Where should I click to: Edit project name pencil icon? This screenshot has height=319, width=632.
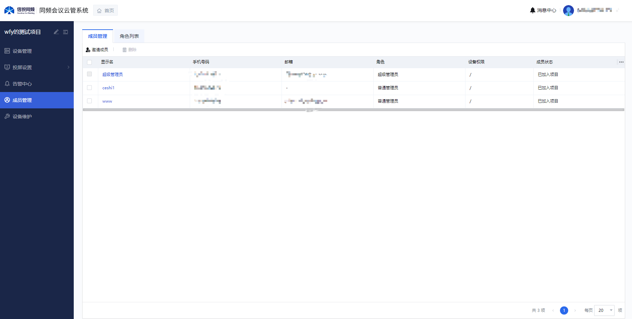(56, 32)
